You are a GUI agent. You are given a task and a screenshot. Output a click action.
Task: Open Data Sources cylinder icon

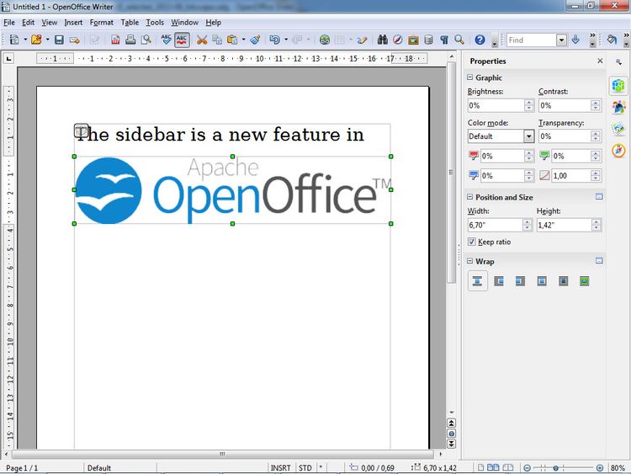coord(428,40)
